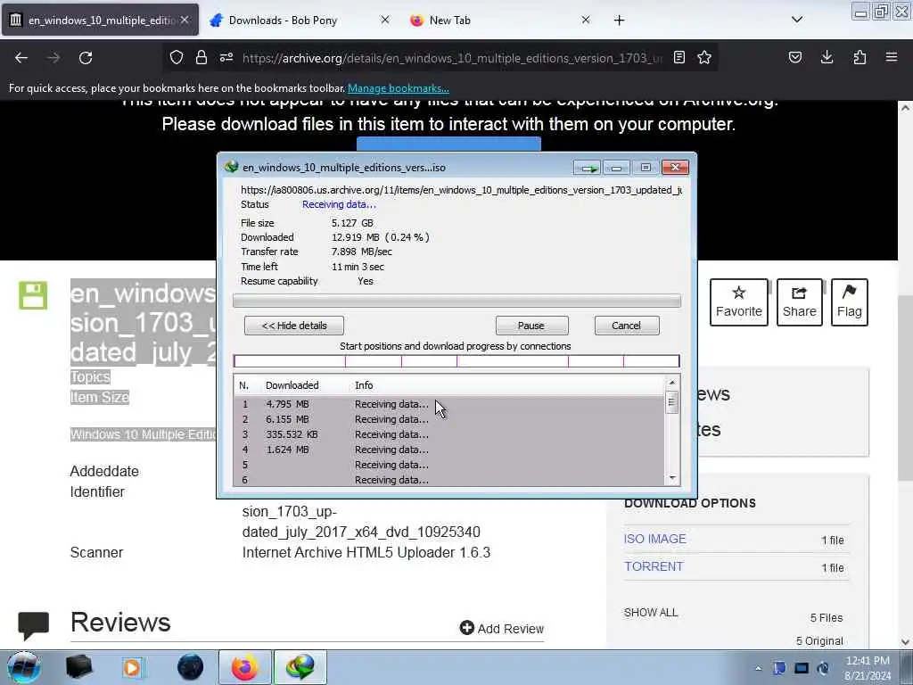Close the New Tab tab
Screen dimensions: 913x685
pos(586,20)
